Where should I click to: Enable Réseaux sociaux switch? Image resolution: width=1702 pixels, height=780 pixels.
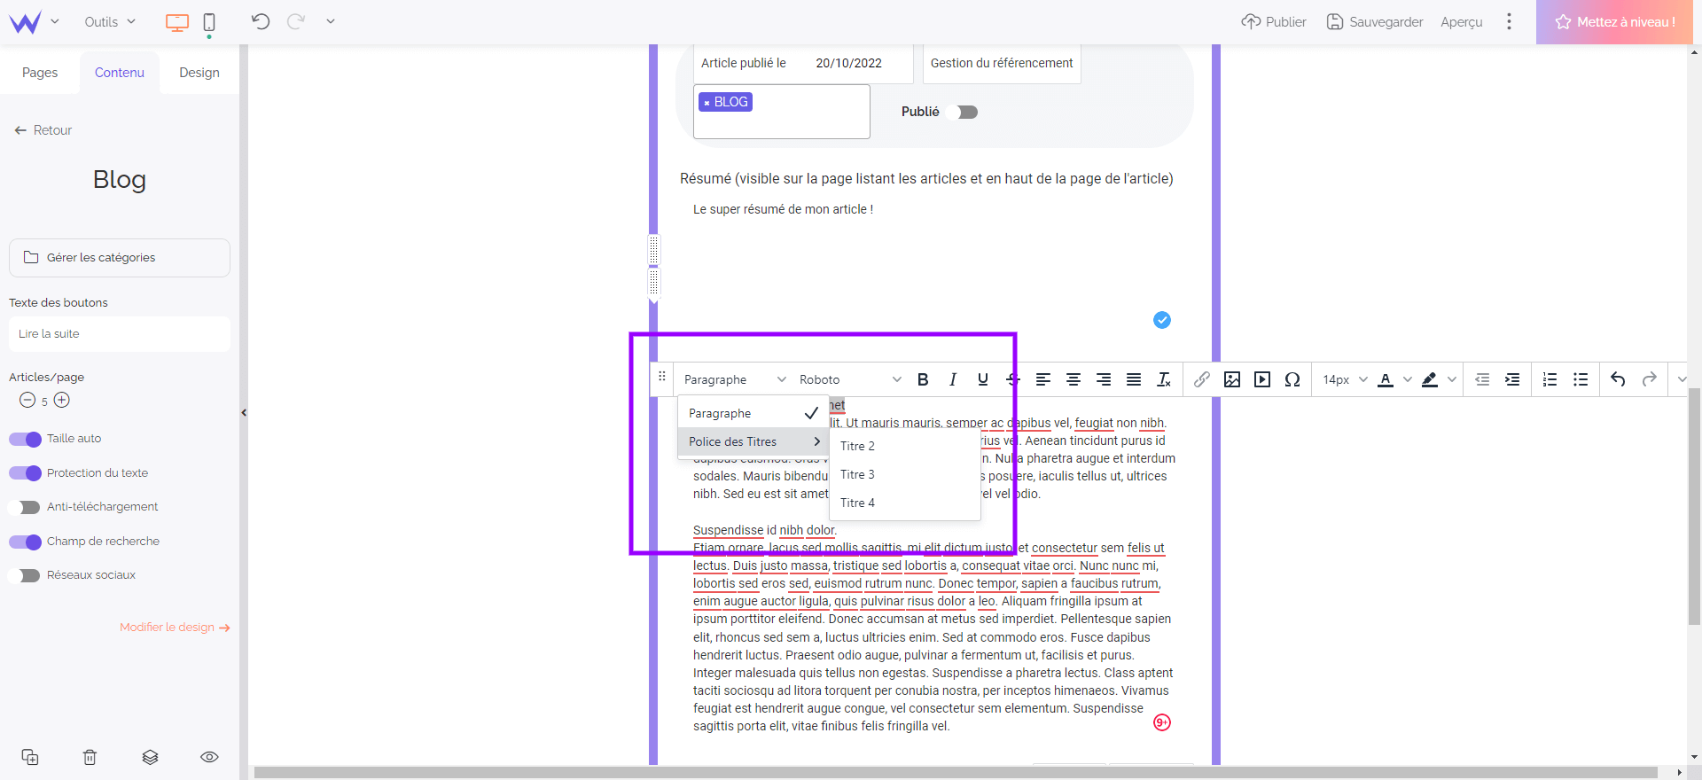tap(25, 575)
